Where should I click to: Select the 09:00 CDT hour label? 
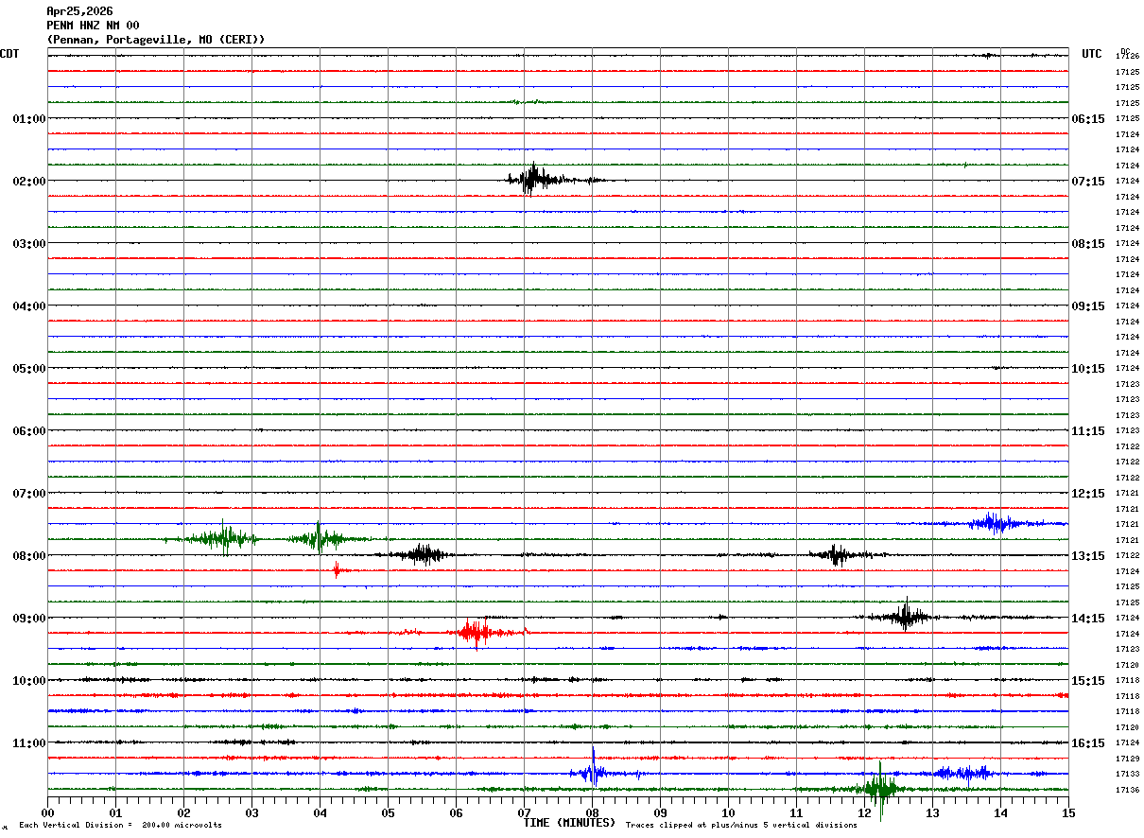28,619
